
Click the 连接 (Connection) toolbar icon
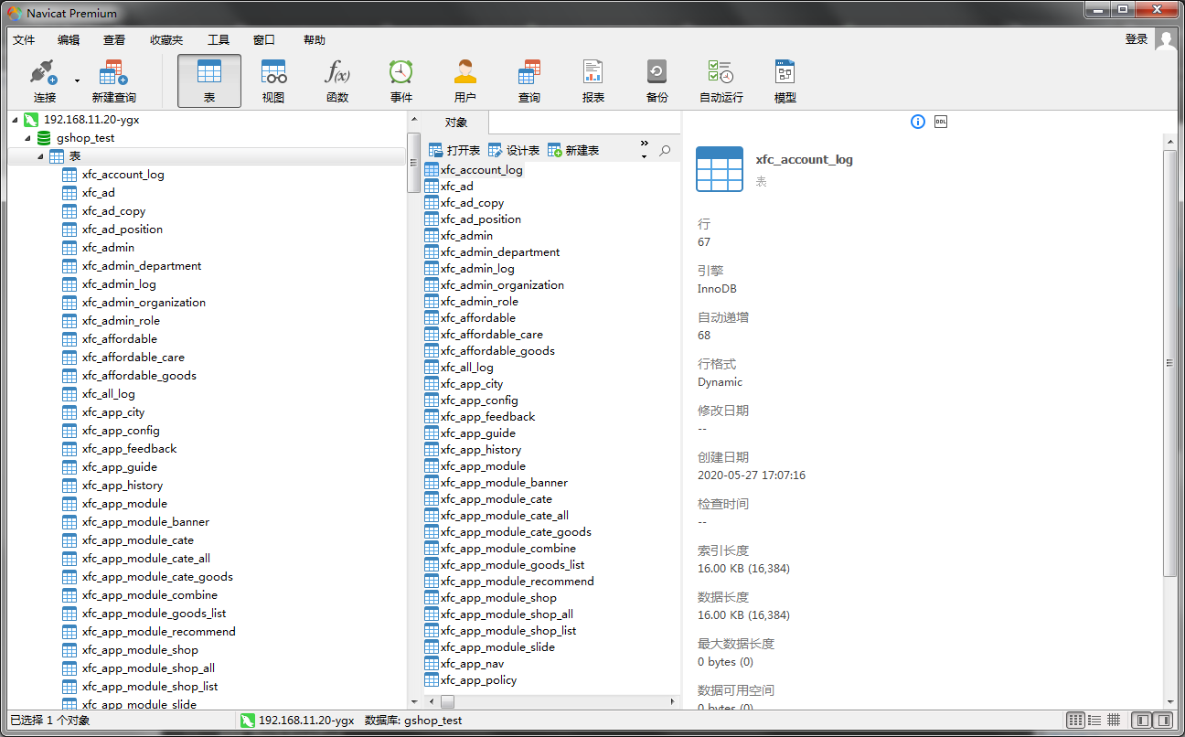coord(45,80)
